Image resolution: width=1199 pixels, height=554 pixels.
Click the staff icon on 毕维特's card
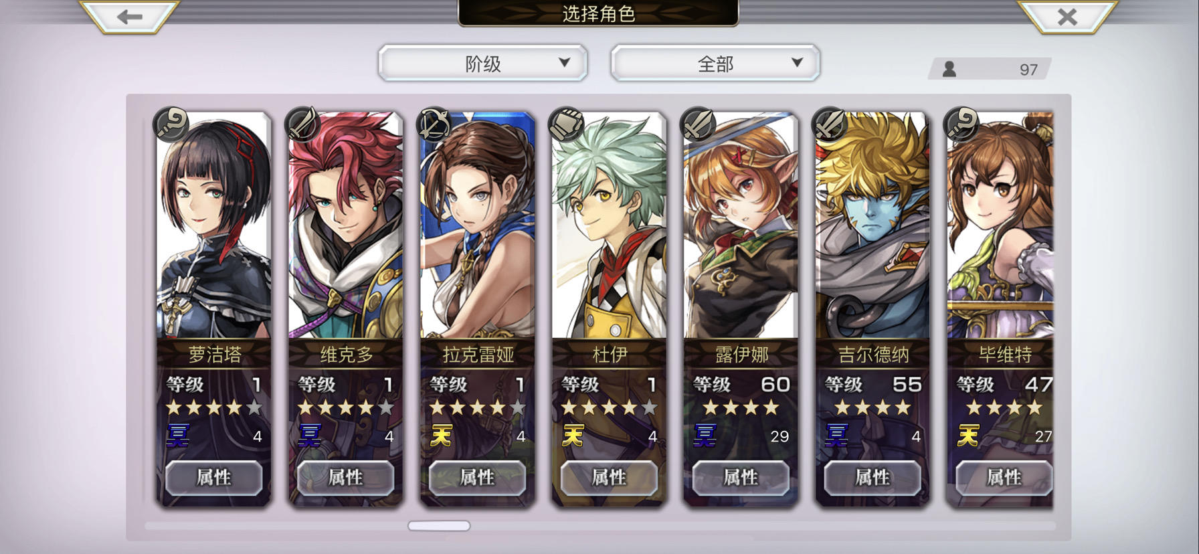click(961, 124)
